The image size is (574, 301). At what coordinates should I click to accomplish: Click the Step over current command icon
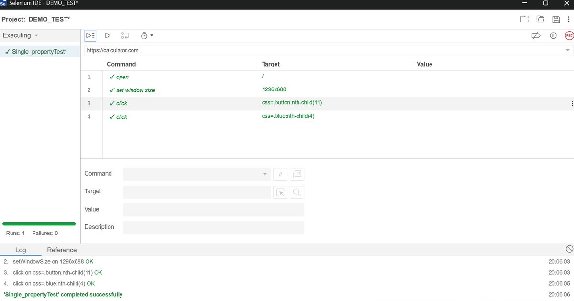tap(125, 35)
